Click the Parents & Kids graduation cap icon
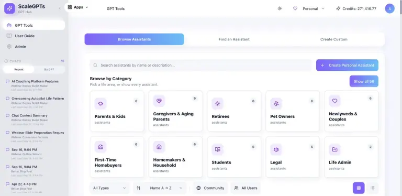The image size is (402, 196). click(100, 104)
